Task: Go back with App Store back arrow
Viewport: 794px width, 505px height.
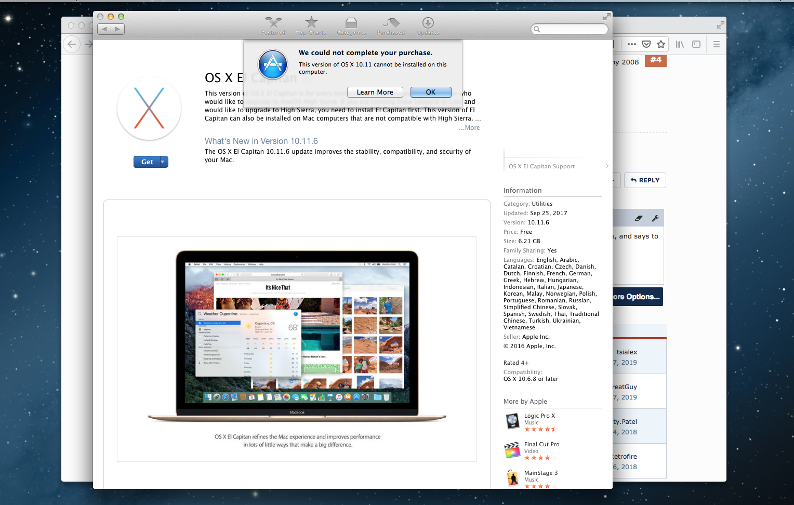Action: click(x=104, y=29)
